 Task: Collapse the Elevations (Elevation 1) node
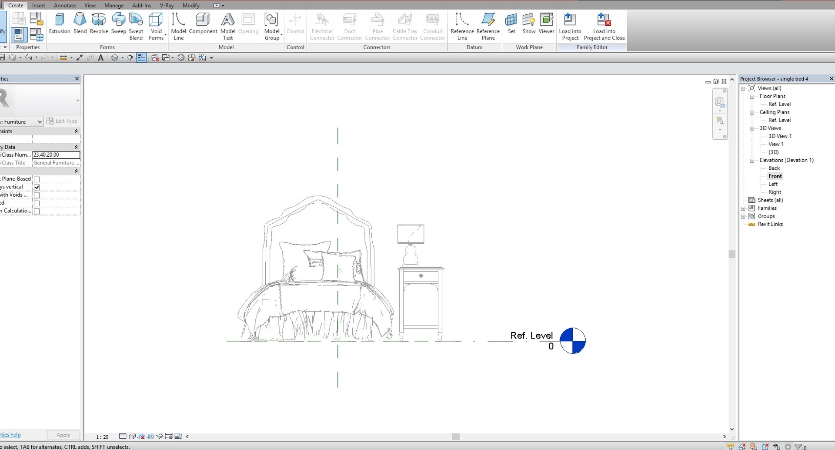(752, 161)
